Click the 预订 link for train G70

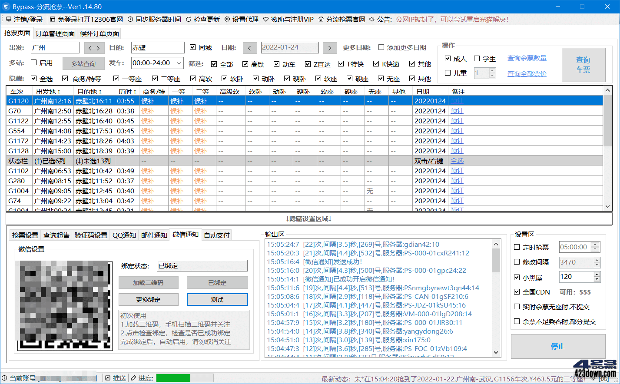(x=456, y=111)
